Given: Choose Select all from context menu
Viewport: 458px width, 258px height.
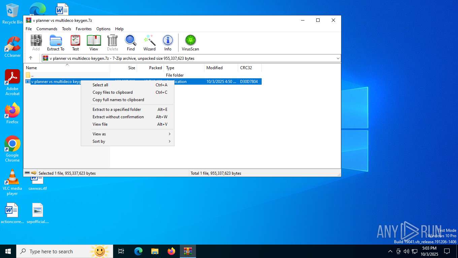Looking at the screenshot, I should point(128,85).
